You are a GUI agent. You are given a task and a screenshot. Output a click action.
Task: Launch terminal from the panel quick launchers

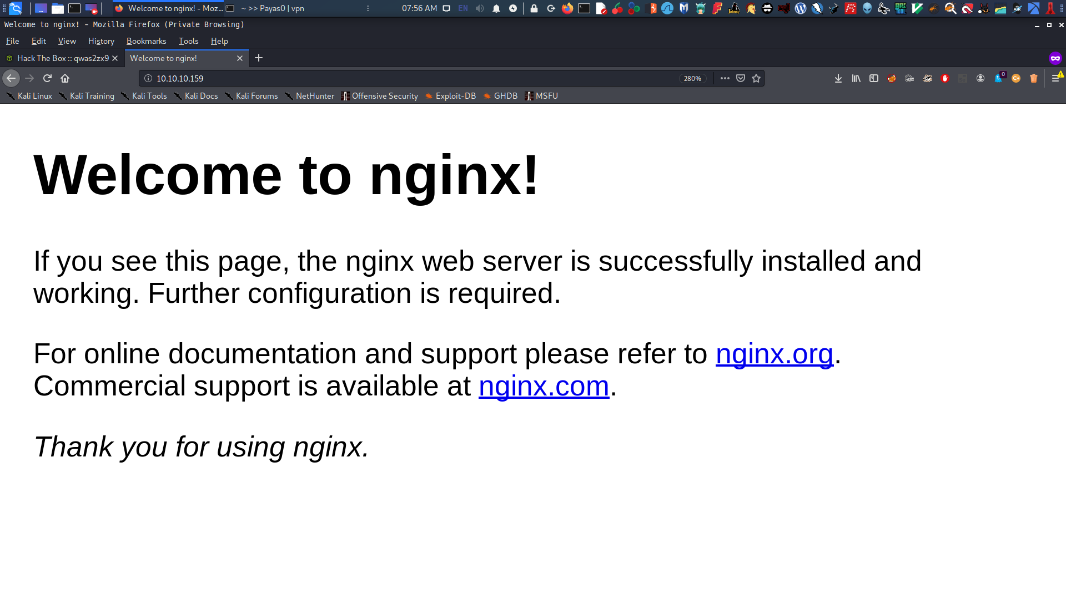click(x=74, y=8)
